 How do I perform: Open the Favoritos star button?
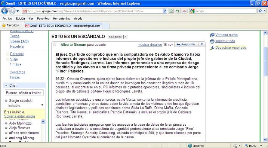(x=10, y=25)
